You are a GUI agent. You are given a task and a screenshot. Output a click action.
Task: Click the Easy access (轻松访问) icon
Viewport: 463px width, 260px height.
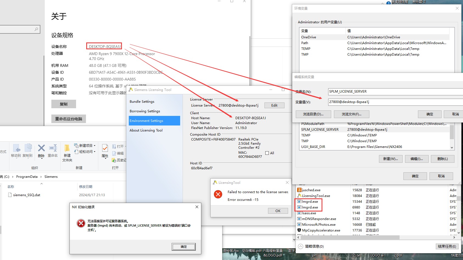point(76,152)
